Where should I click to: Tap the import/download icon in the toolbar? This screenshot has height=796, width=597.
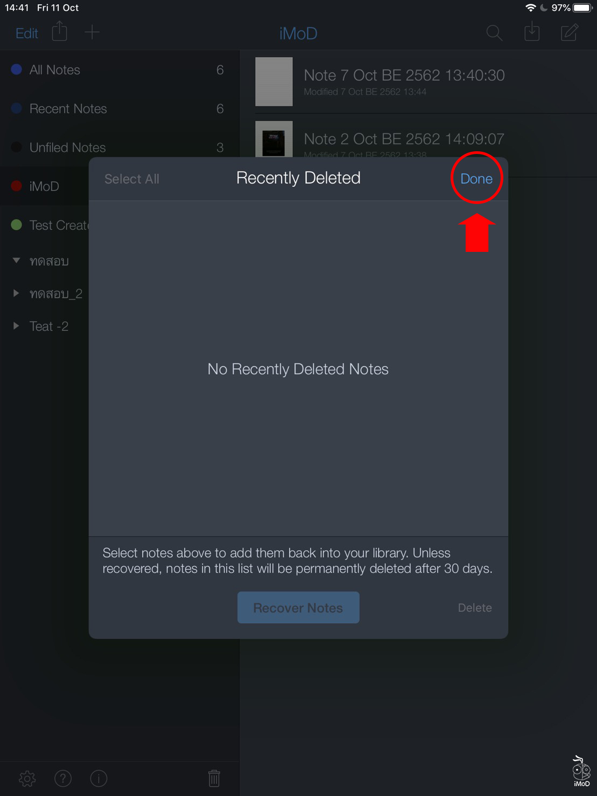coord(531,32)
